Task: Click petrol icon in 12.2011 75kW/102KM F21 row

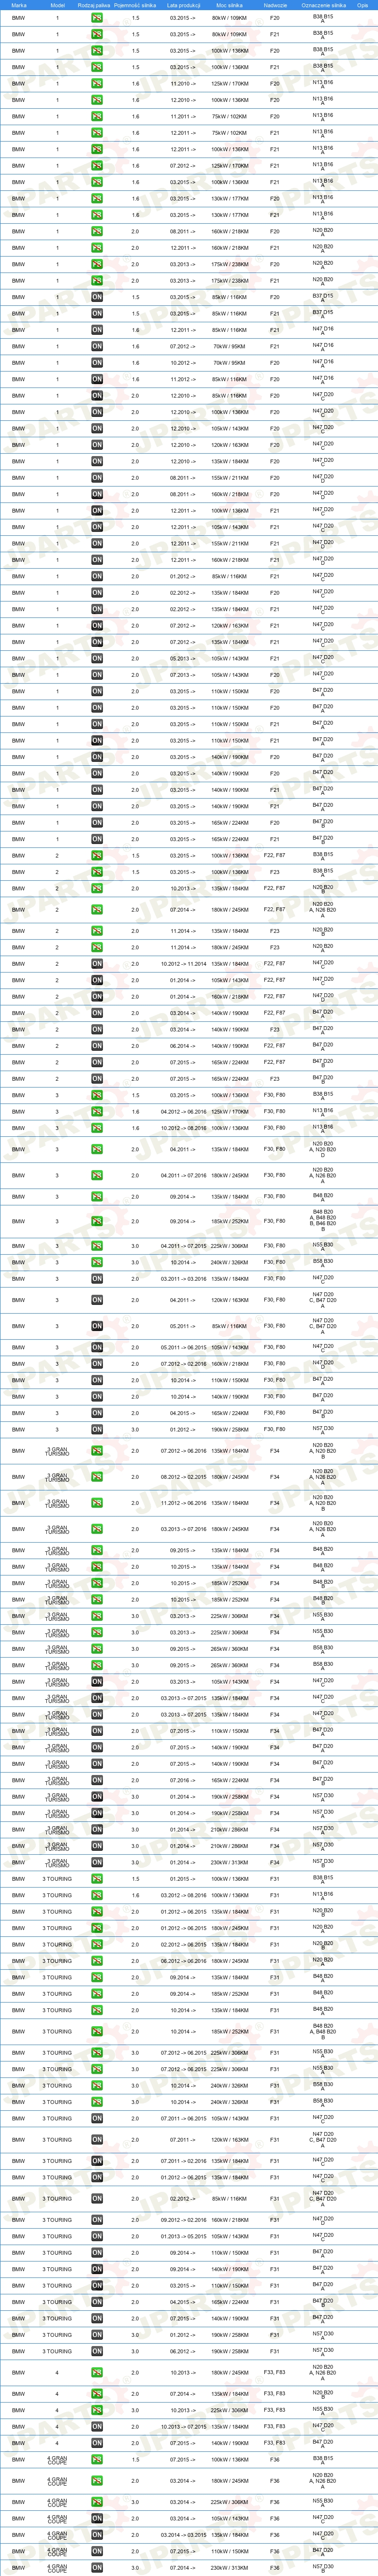Action: 97,133
